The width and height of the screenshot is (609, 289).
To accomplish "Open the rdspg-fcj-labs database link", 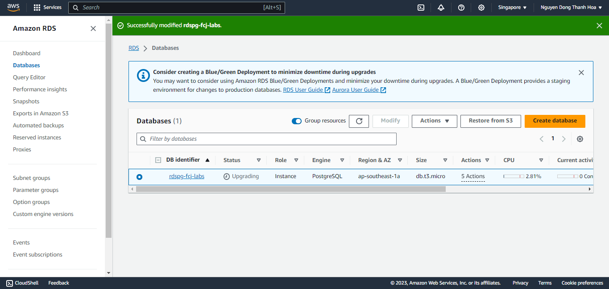I will click(x=186, y=176).
